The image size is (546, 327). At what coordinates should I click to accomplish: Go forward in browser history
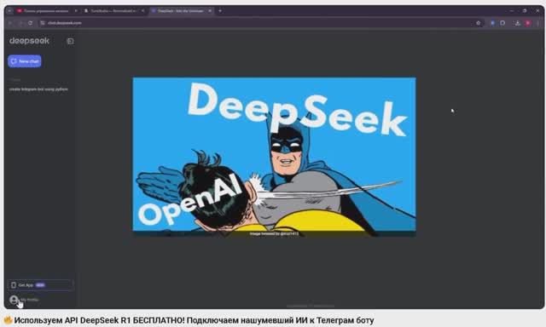20,23
